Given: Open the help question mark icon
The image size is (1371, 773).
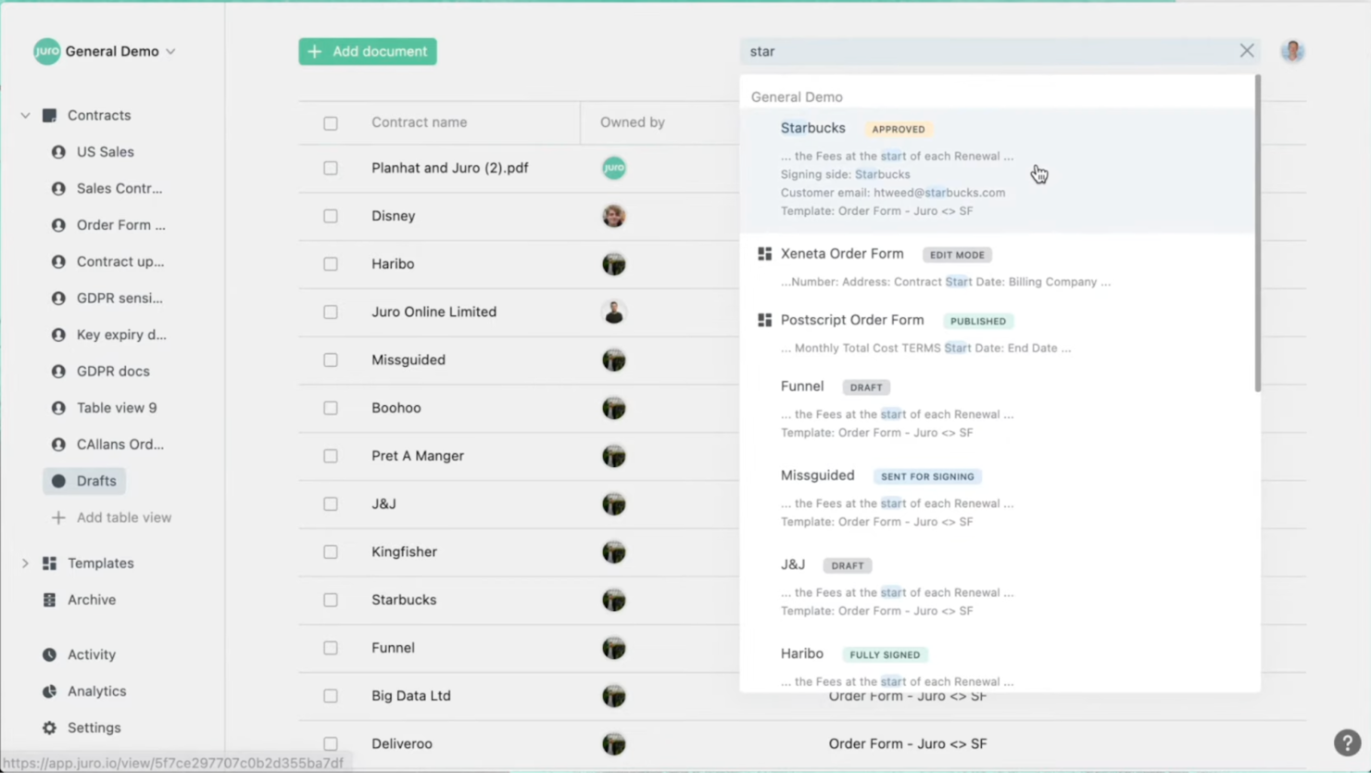Looking at the screenshot, I should (x=1347, y=742).
